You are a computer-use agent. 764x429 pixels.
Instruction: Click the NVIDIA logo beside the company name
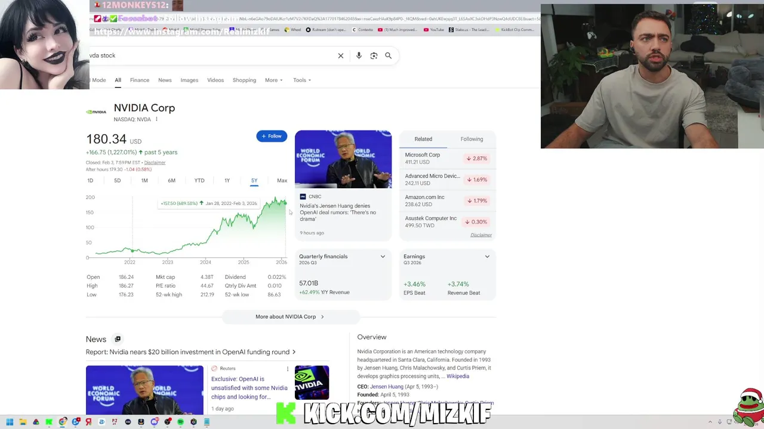96,112
